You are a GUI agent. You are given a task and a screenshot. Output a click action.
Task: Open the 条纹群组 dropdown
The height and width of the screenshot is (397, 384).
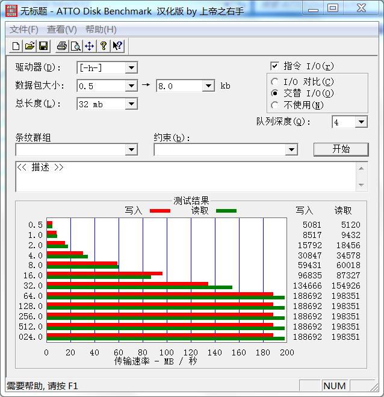click(131, 149)
